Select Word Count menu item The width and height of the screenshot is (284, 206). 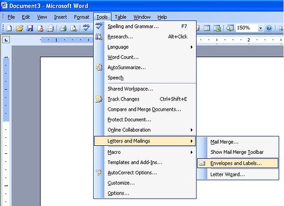[x=145, y=57]
